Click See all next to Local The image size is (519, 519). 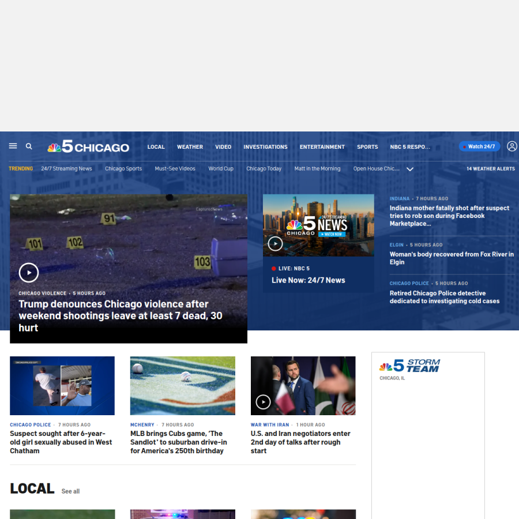coord(70,491)
